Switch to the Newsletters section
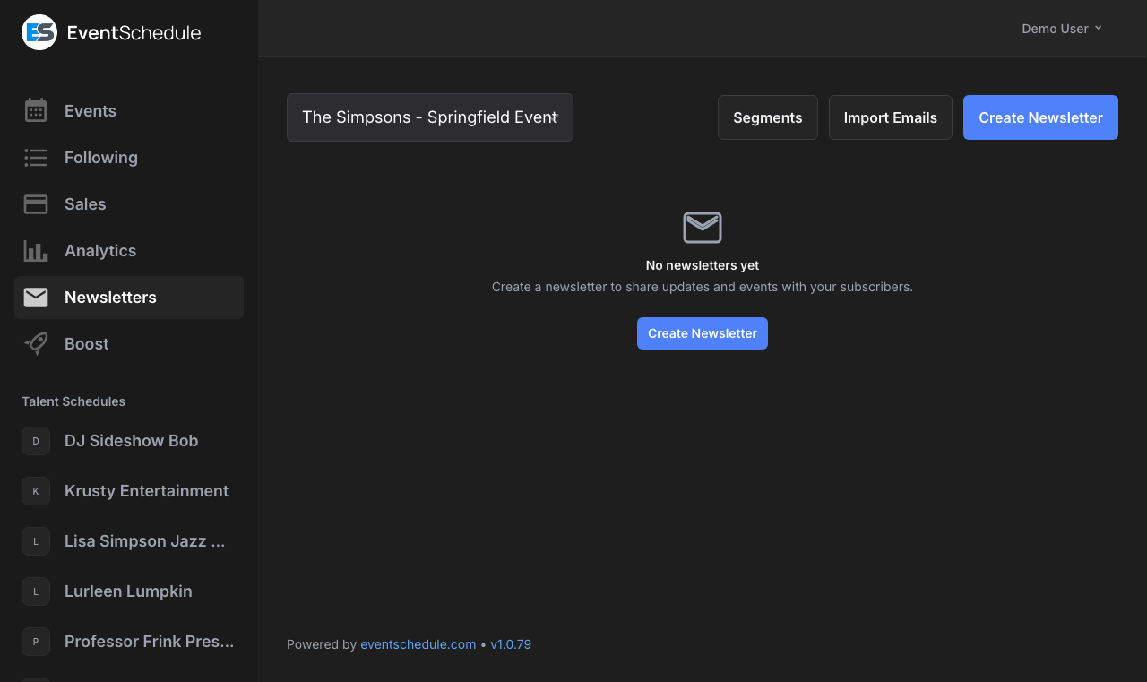The width and height of the screenshot is (1147, 682). coord(110,297)
